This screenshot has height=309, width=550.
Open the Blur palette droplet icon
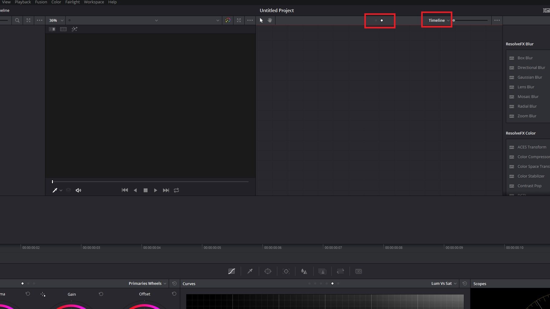point(304,271)
